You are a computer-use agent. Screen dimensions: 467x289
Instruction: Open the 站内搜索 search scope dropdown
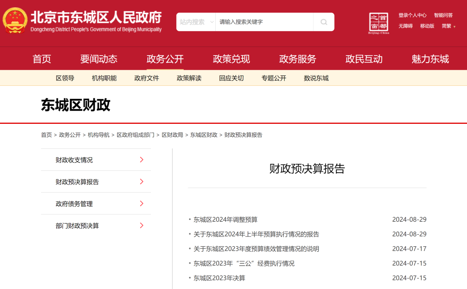(x=196, y=22)
